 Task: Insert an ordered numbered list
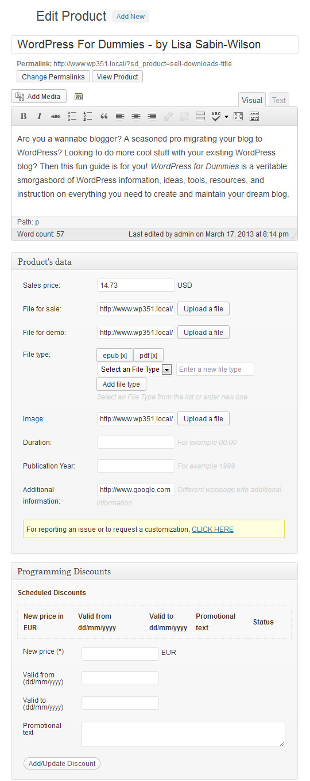pyautogui.click(x=88, y=116)
